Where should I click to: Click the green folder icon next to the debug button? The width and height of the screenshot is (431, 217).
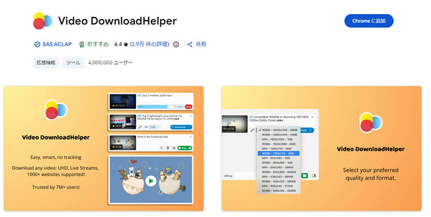point(304,176)
